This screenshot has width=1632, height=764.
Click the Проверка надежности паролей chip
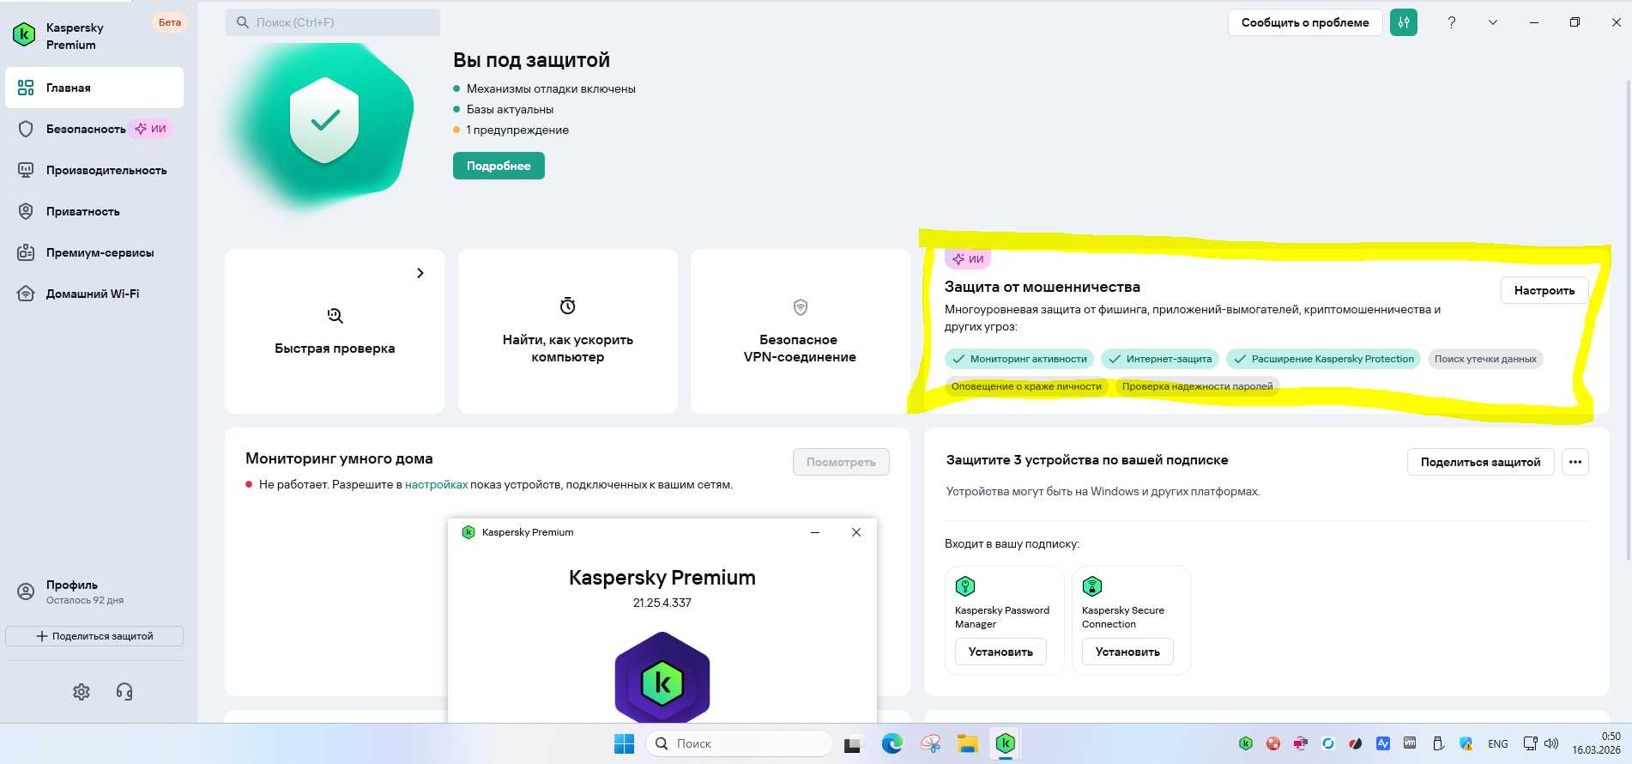point(1198,386)
